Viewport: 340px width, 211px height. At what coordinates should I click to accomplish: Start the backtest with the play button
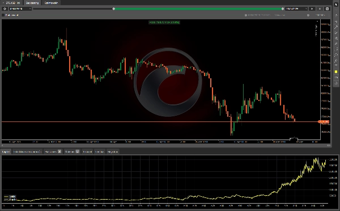(312, 9)
